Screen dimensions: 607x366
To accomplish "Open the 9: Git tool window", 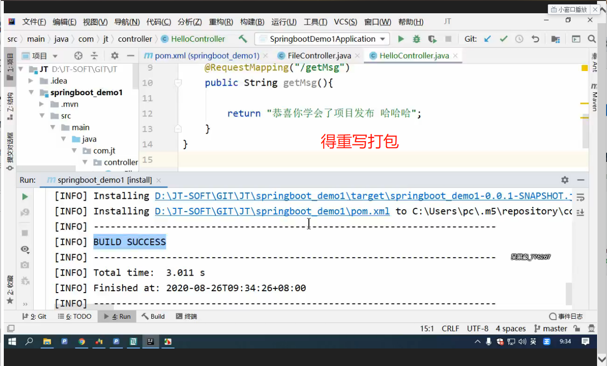I will coord(35,316).
